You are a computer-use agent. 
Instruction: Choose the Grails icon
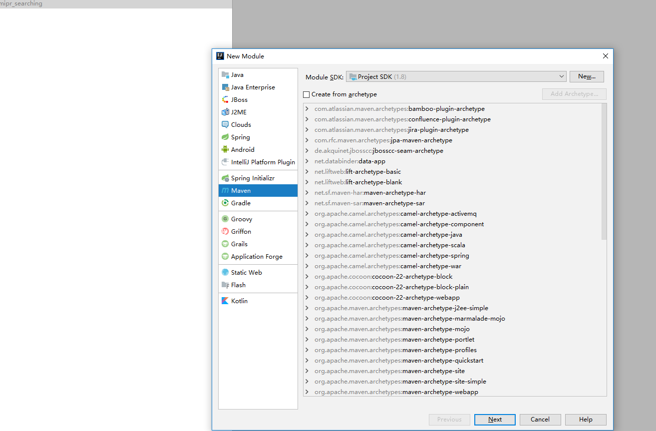pos(225,244)
